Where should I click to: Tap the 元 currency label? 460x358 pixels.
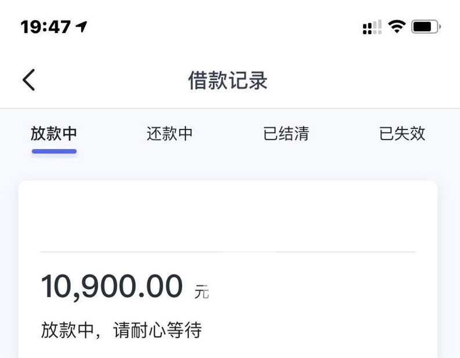tap(201, 291)
